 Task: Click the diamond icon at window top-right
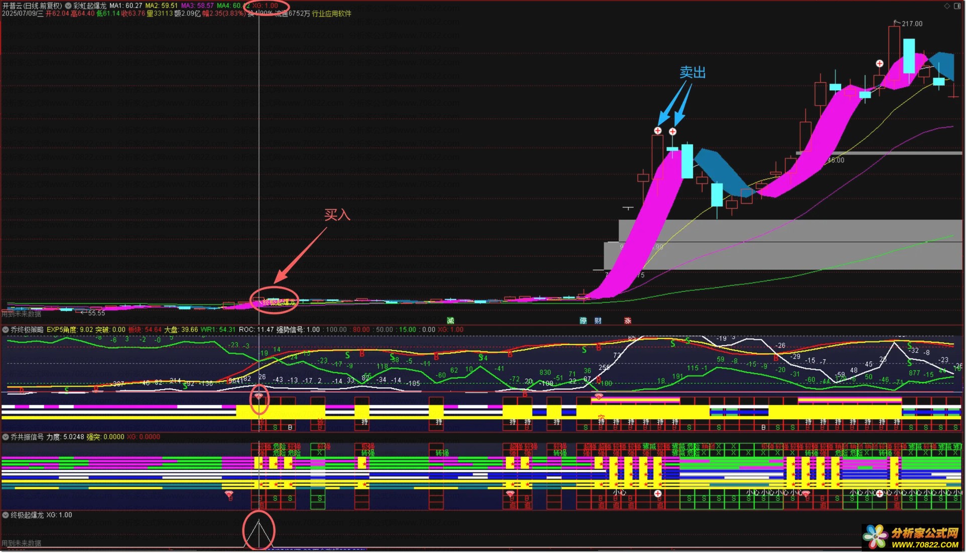(947, 6)
